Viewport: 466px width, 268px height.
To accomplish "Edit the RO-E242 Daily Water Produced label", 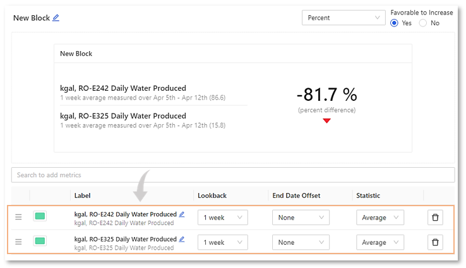I will pyautogui.click(x=182, y=214).
